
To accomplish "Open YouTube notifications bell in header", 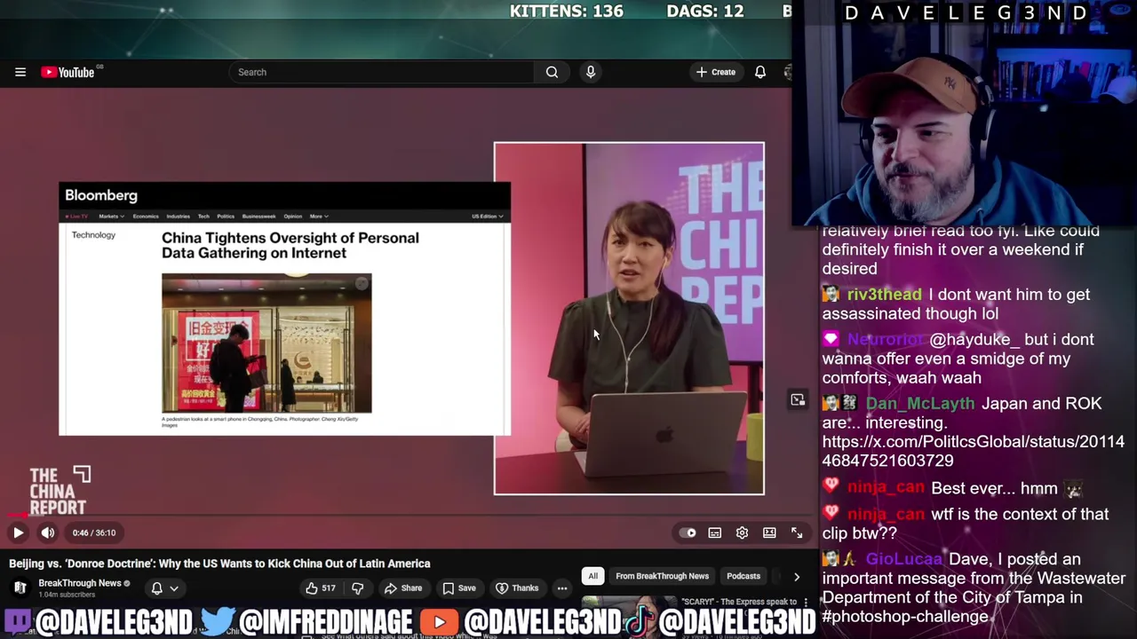I will coord(760,72).
